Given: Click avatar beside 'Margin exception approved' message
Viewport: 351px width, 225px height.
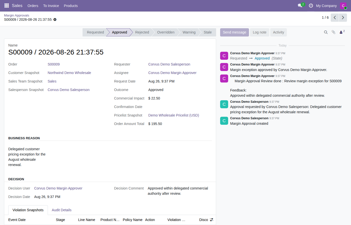Looking at the screenshot, I should point(224,67).
